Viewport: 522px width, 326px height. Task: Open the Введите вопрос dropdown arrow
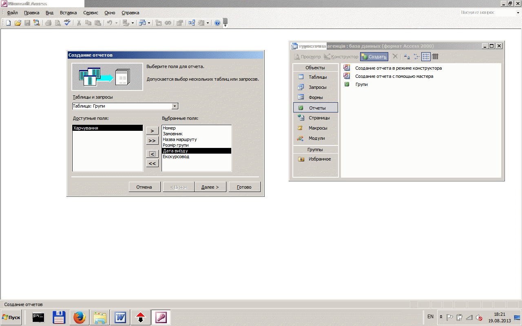[518, 13]
